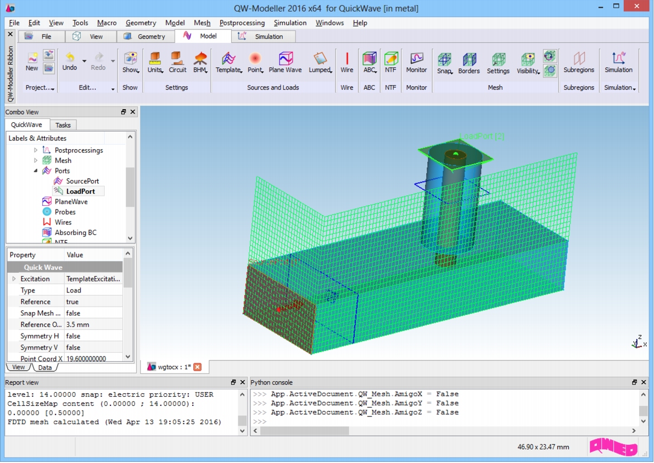Select Absorbing BC in the tree

pyautogui.click(x=75, y=233)
